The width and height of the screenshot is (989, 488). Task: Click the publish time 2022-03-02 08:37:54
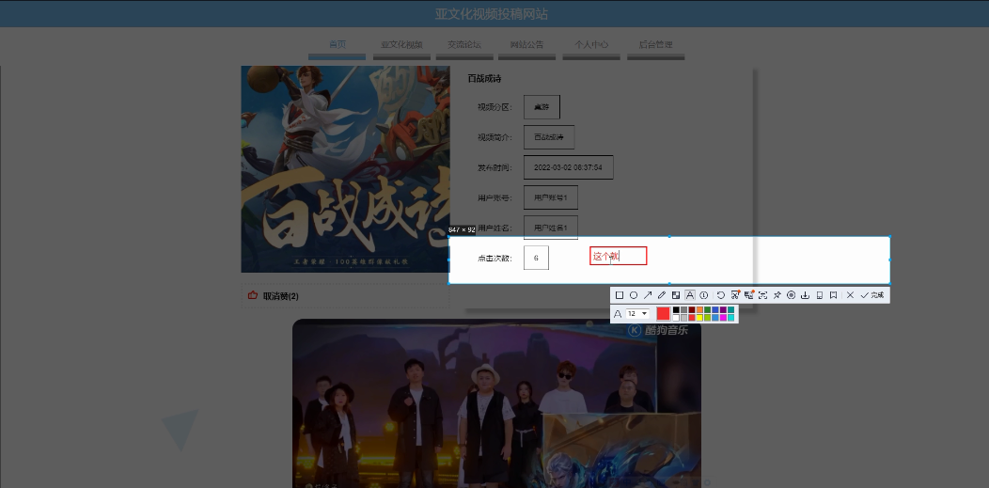pos(568,167)
